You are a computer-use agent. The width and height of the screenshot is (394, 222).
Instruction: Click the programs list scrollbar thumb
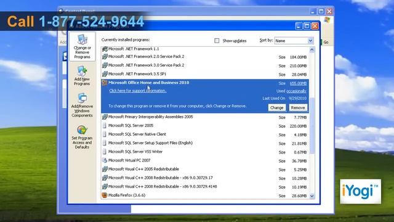[312, 125]
